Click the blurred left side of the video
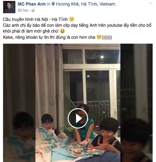156x162 pixels. (x=19, y=103)
